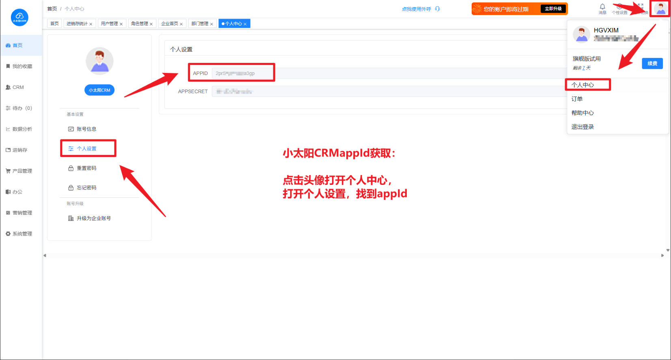The width and height of the screenshot is (671, 360).
Task: Close the 部门管理 tab
Action: (x=211, y=24)
